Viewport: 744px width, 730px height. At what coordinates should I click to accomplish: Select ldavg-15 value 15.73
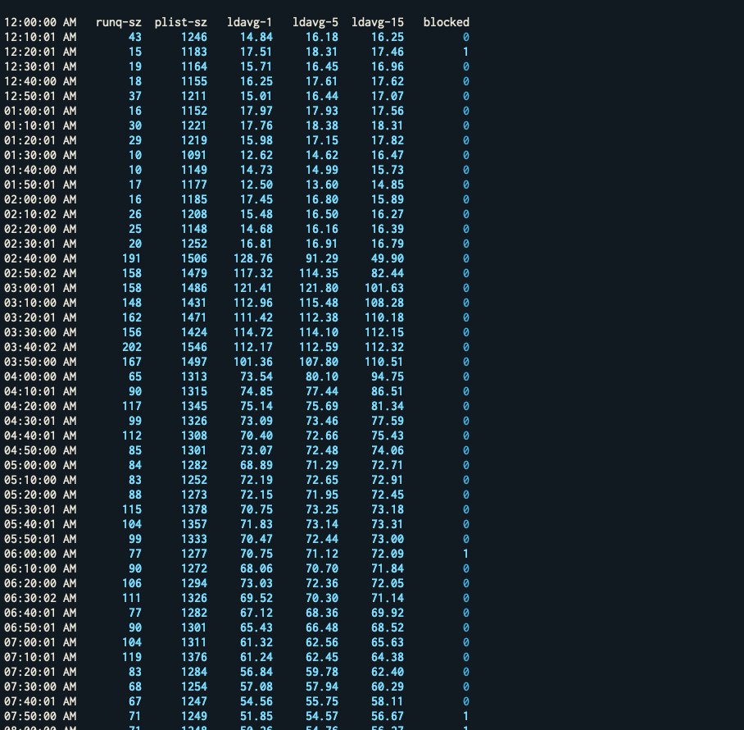click(388, 170)
